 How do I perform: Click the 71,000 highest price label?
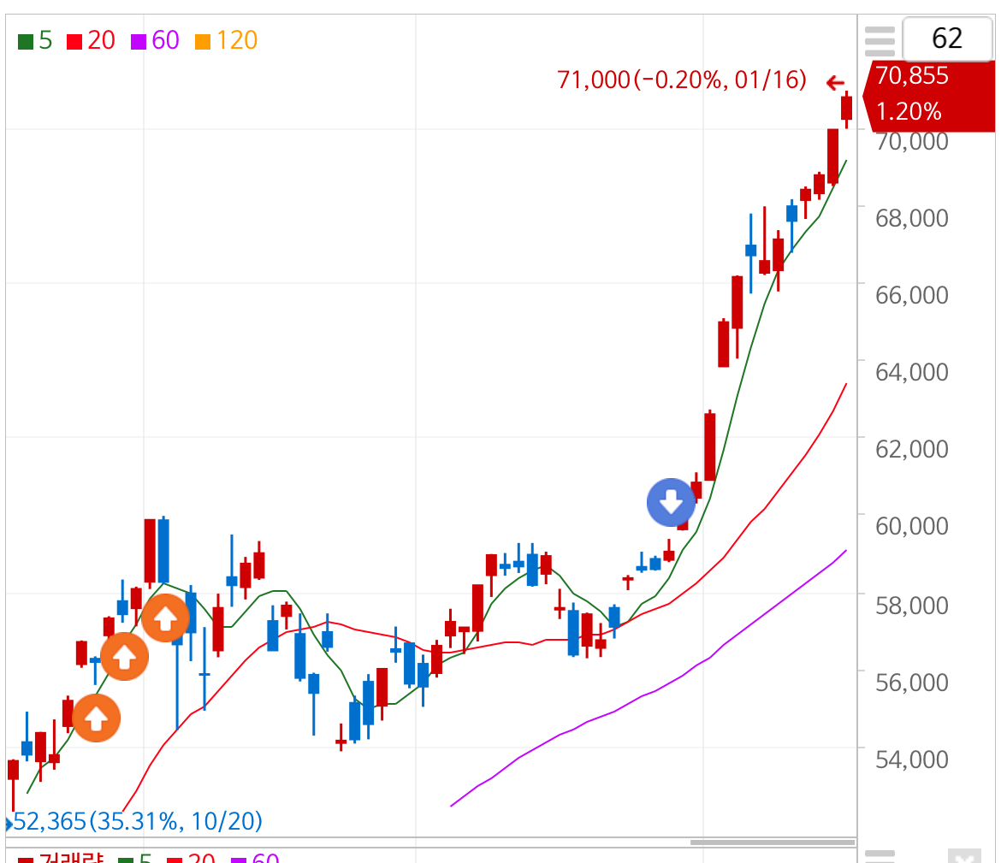[681, 80]
